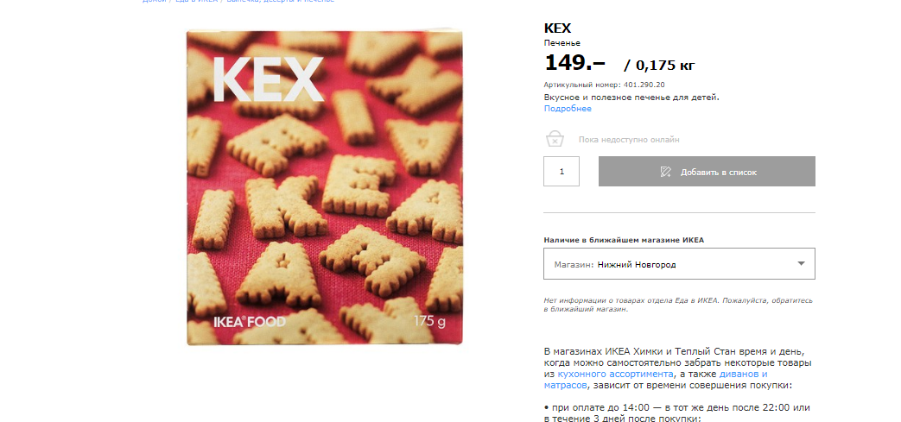Open the Подробнее link

pos(568,109)
